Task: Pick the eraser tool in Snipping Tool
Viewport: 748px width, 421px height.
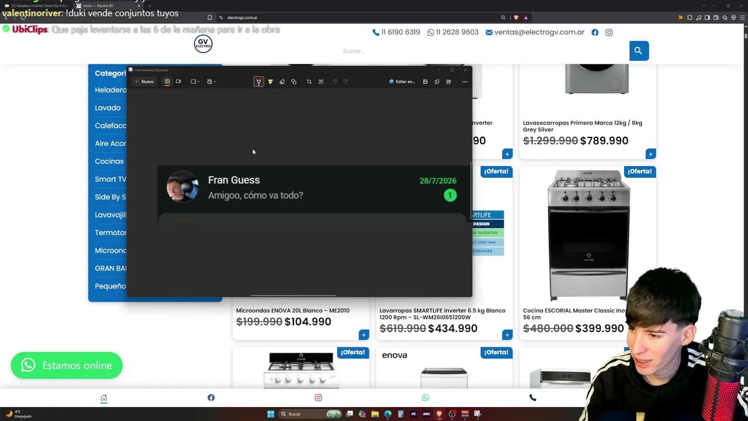Action: (x=282, y=82)
